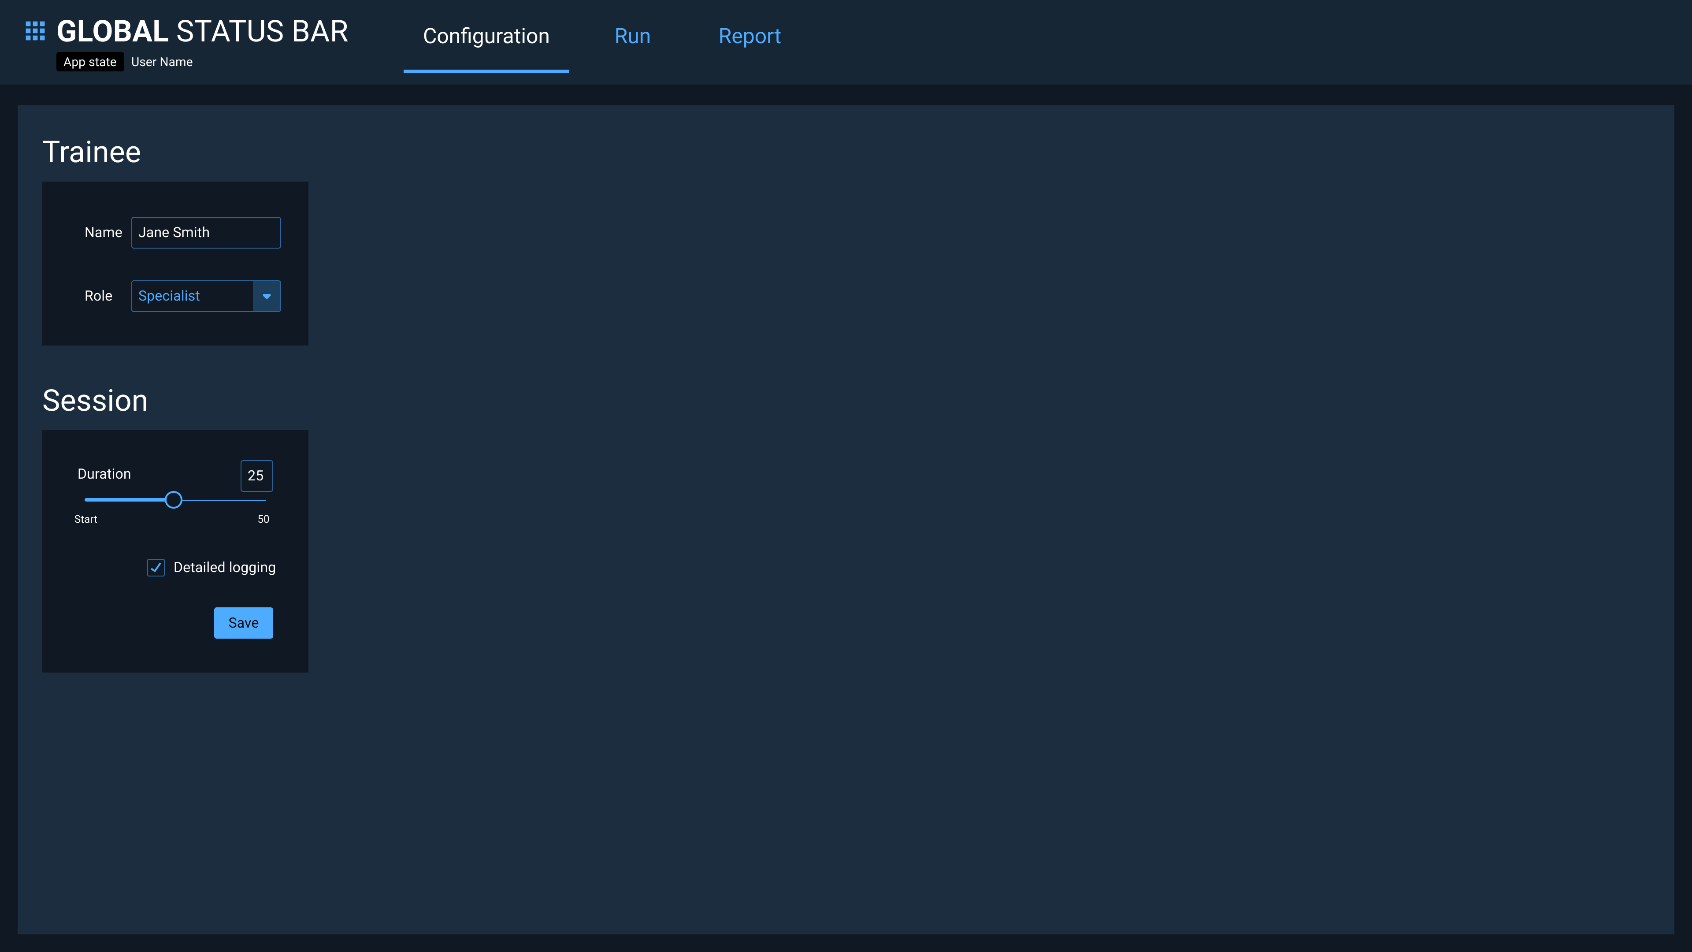Click the checkbox icon for Detailed logging

[x=156, y=567]
